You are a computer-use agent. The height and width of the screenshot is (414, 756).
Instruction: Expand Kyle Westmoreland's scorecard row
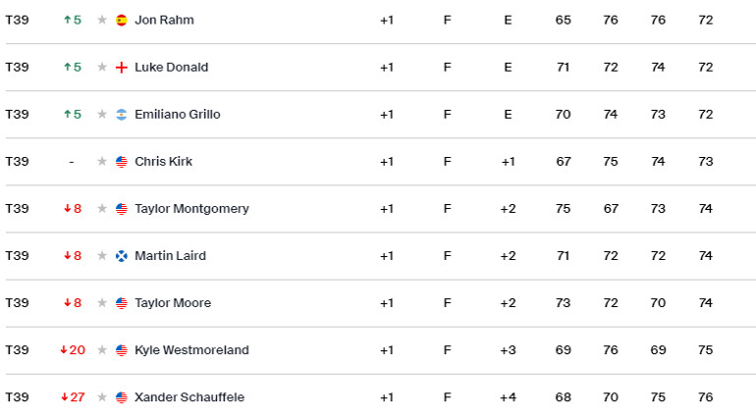(380, 350)
